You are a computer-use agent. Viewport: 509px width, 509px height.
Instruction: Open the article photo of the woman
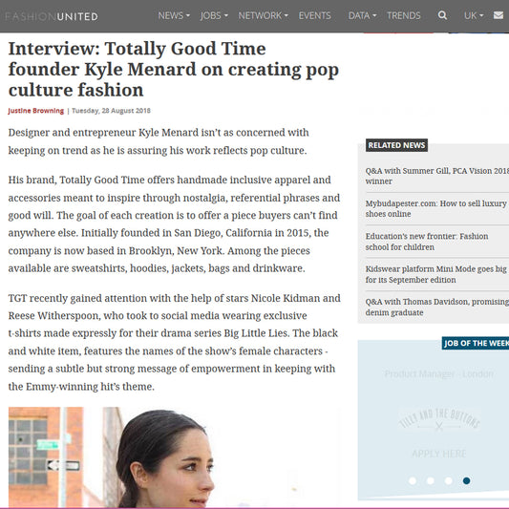(x=175, y=457)
